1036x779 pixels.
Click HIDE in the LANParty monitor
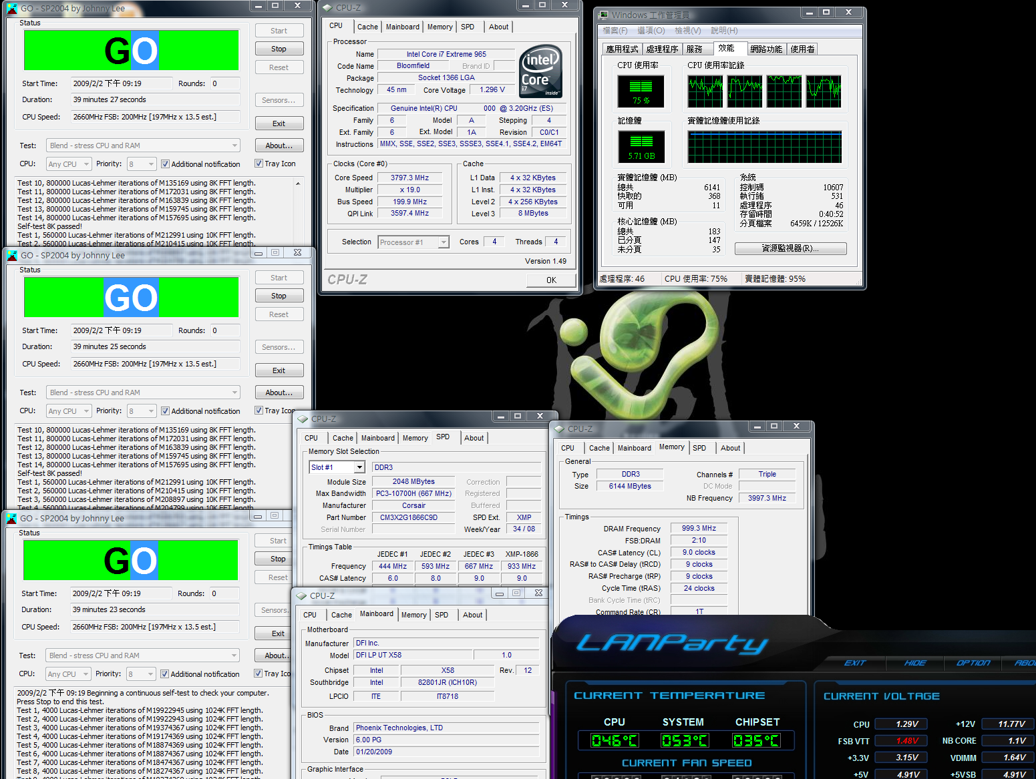point(914,663)
